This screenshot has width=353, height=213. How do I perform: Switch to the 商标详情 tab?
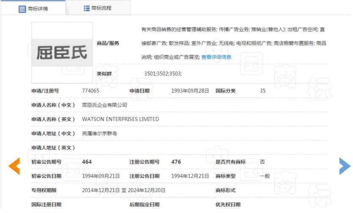(33, 8)
